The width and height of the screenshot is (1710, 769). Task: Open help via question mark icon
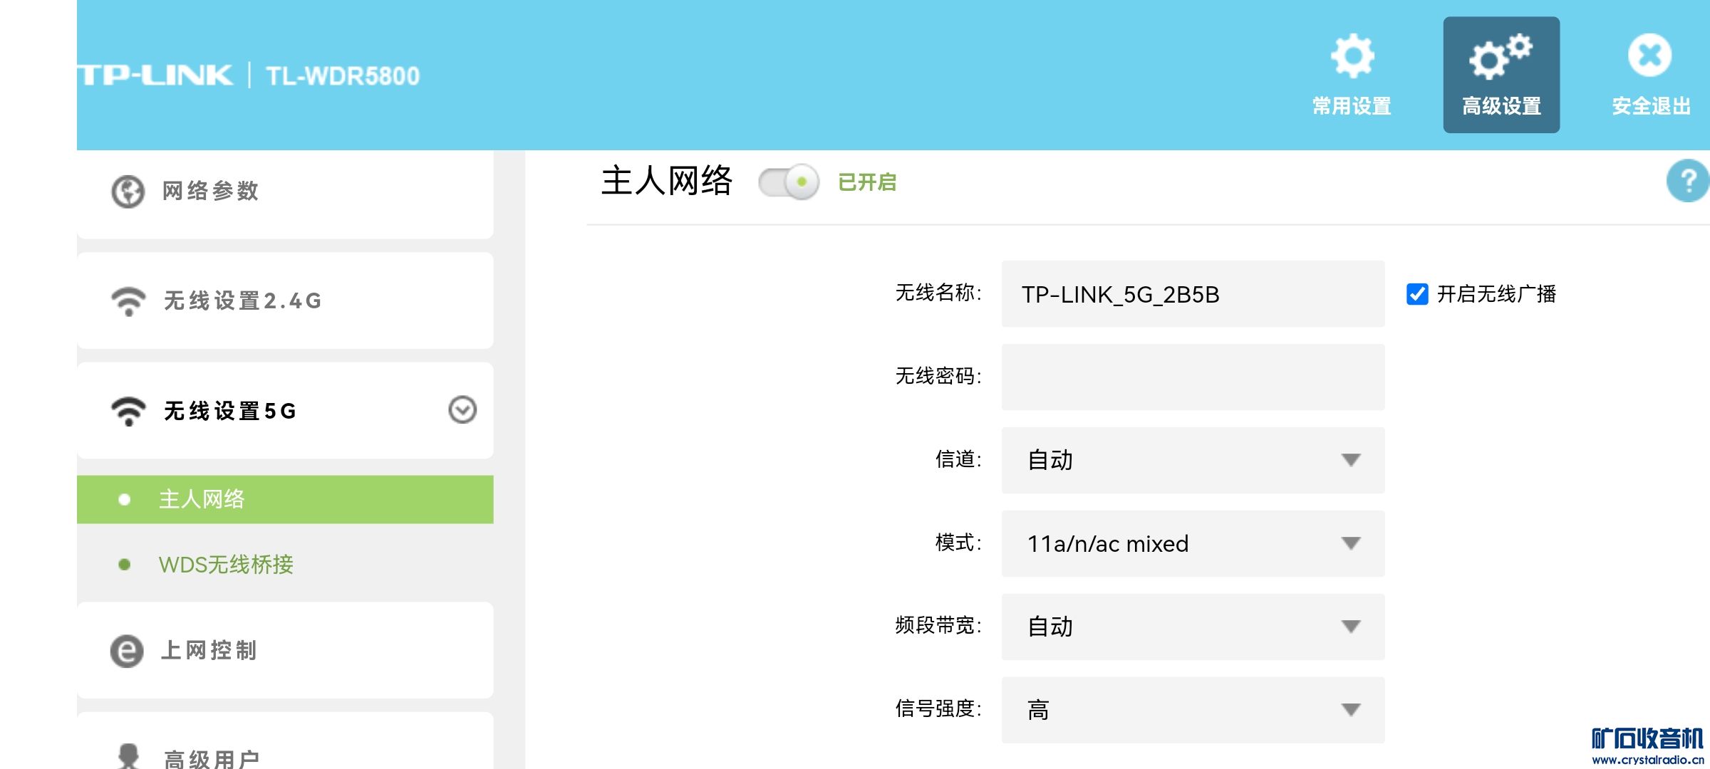click(1687, 182)
